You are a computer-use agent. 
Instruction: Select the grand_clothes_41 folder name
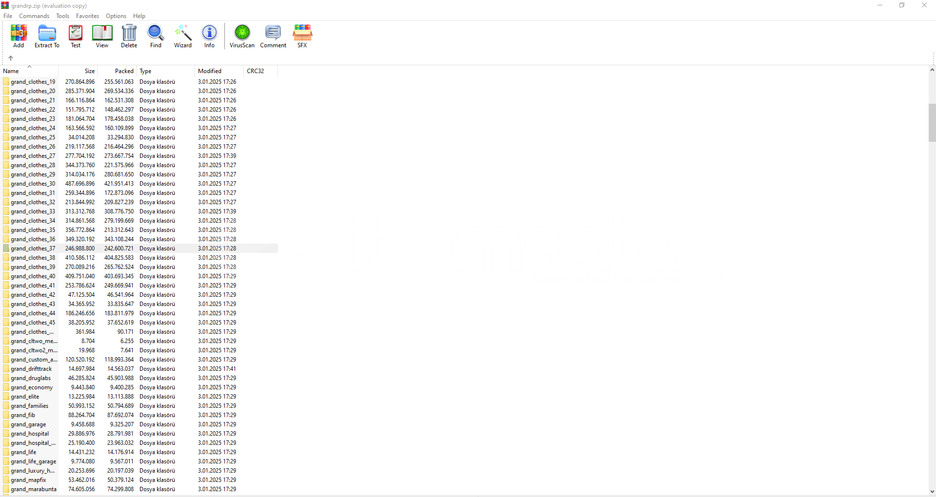coord(33,286)
